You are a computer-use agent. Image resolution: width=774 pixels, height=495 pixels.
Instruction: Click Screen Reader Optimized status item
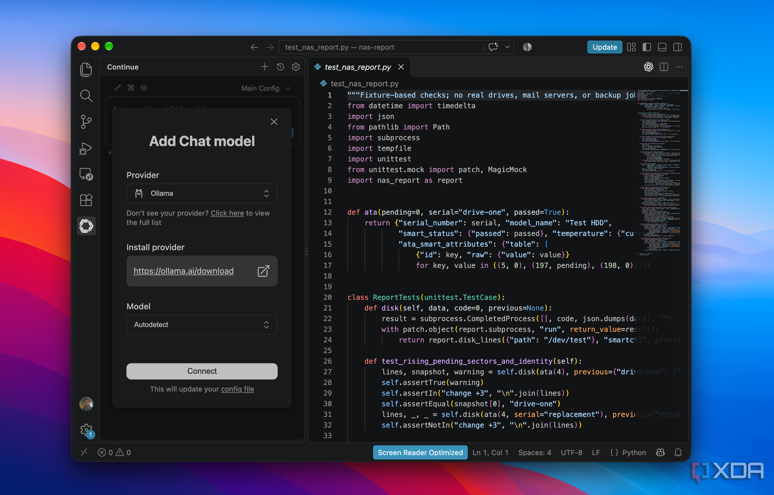point(420,452)
